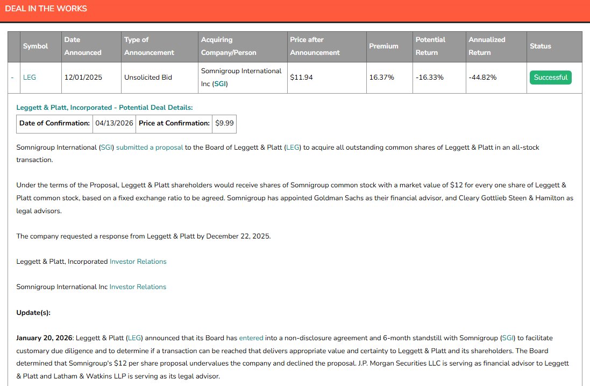
Task: Click the Price at Confirmation label
Action: click(174, 123)
